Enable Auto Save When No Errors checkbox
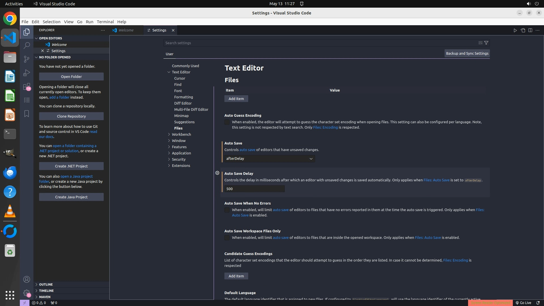The image size is (544, 306). 227,210
